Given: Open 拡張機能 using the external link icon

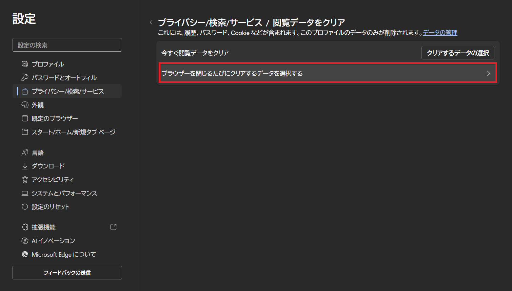Looking at the screenshot, I should point(114,227).
